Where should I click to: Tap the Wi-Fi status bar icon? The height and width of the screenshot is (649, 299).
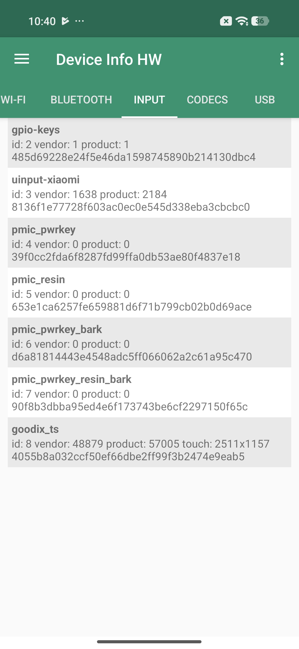[x=242, y=21]
